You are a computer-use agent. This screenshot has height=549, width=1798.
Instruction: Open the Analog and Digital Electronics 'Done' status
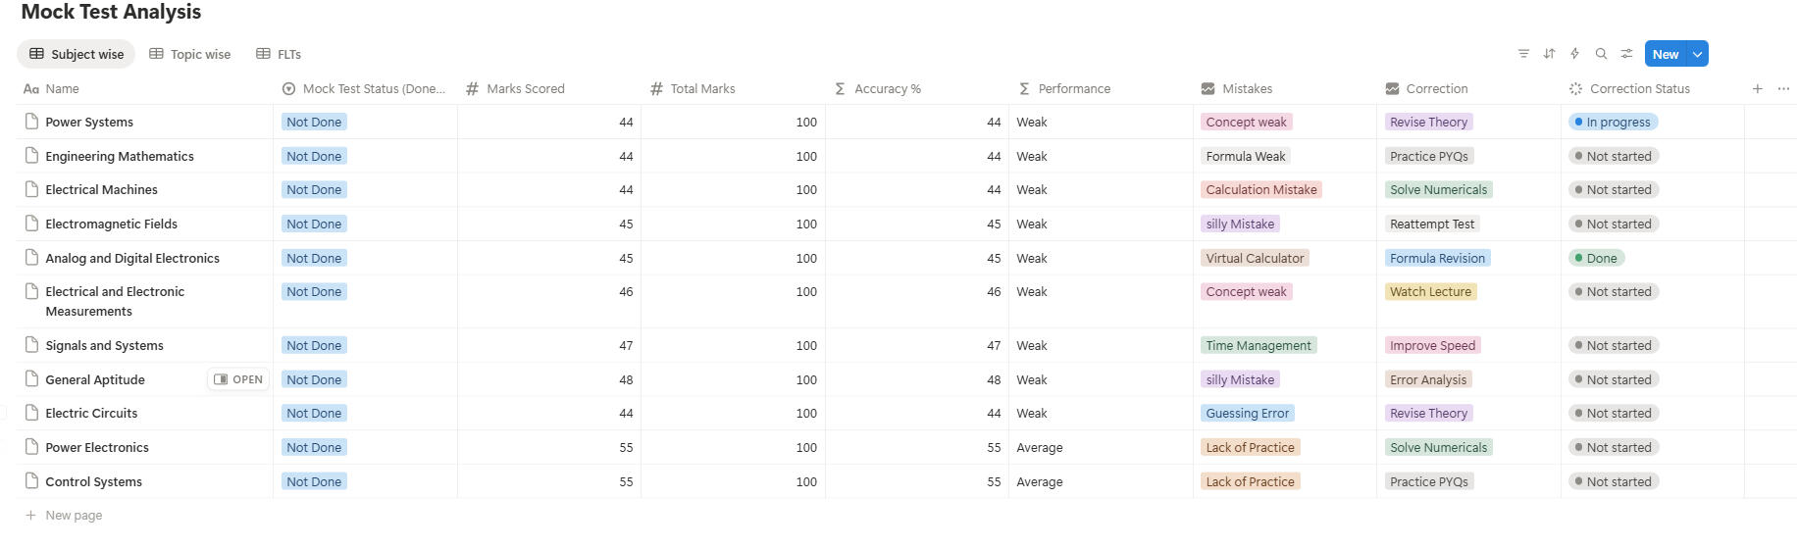1596,259
